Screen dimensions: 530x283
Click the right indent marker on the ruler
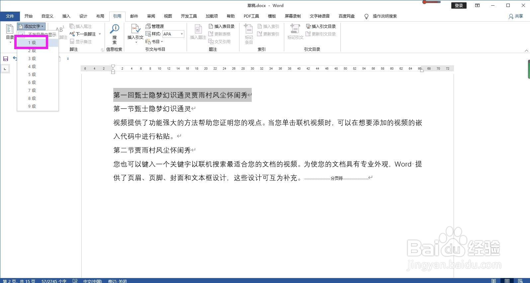422,70
